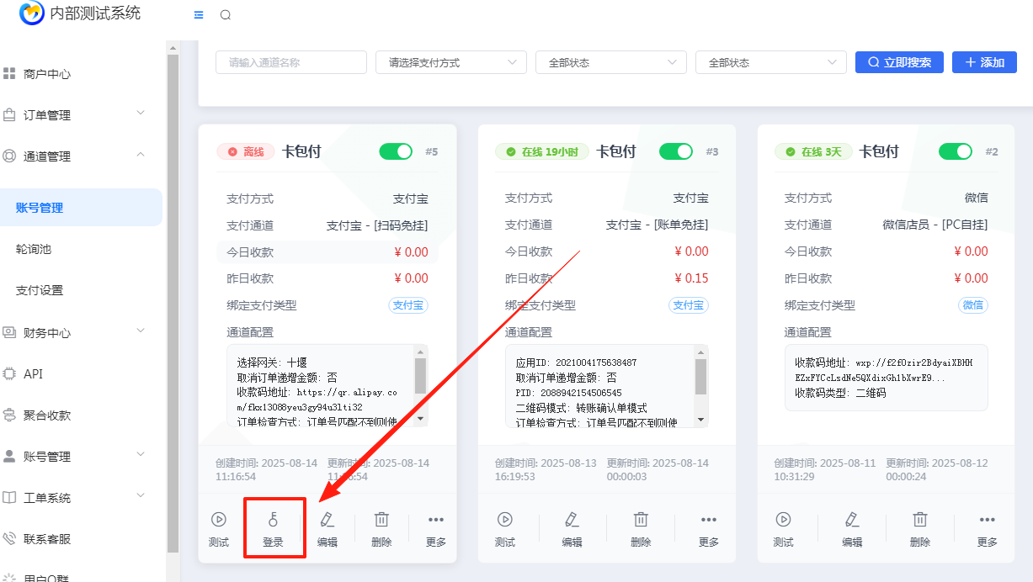Open the 请选择支付方式 dropdown
This screenshot has width=1033, height=582.
click(x=450, y=62)
